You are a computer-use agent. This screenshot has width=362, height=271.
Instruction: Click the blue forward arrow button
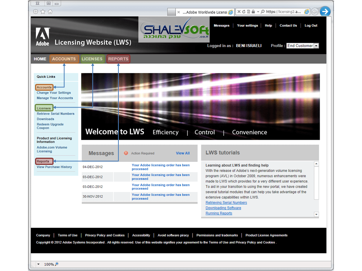(x=325, y=12)
